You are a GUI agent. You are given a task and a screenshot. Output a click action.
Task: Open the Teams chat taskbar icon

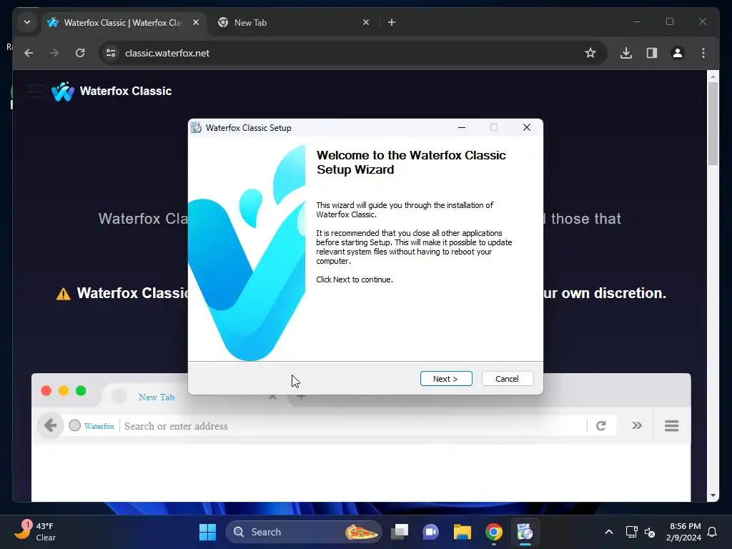430,532
